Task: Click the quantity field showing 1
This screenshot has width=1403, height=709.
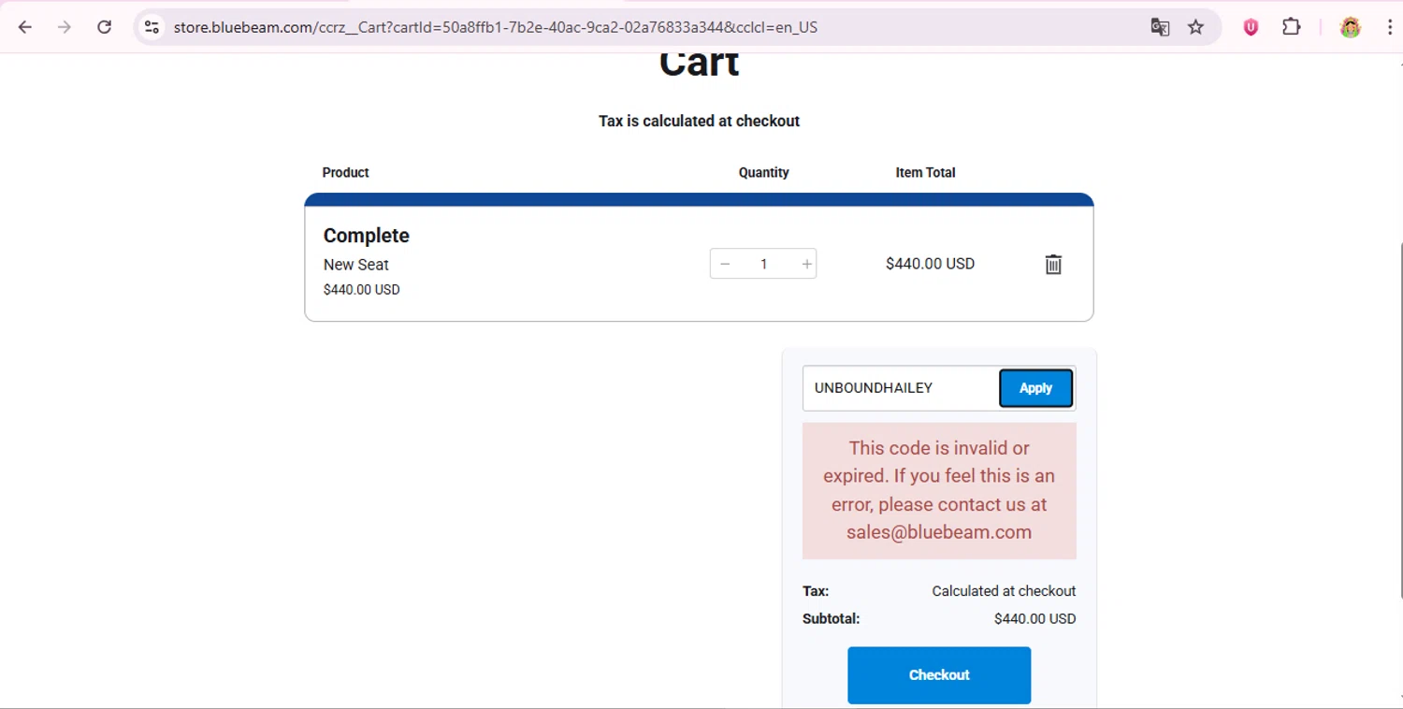Action: (x=763, y=264)
